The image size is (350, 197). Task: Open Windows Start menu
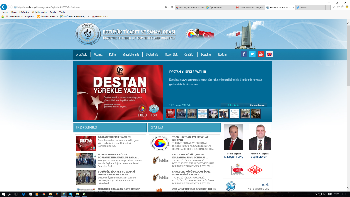coord(3,194)
